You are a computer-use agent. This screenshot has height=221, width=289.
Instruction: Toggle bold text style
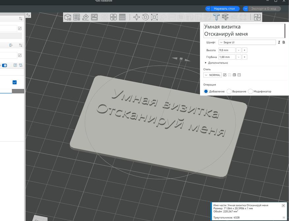tap(284, 42)
